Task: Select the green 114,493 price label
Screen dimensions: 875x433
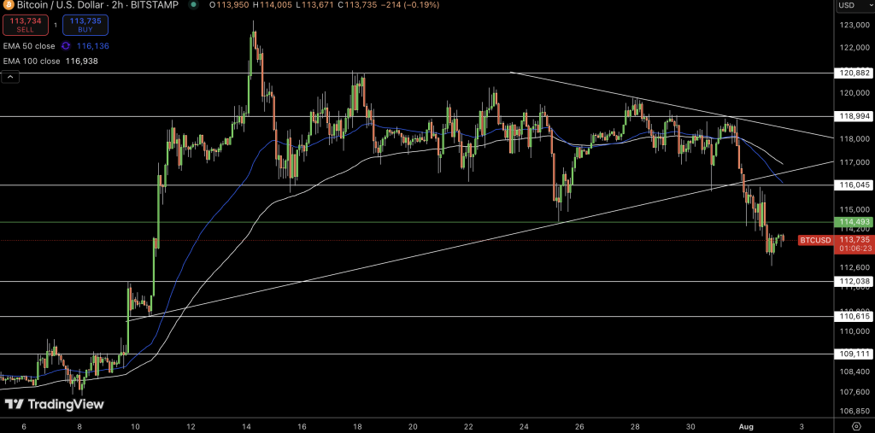Action: click(852, 222)
